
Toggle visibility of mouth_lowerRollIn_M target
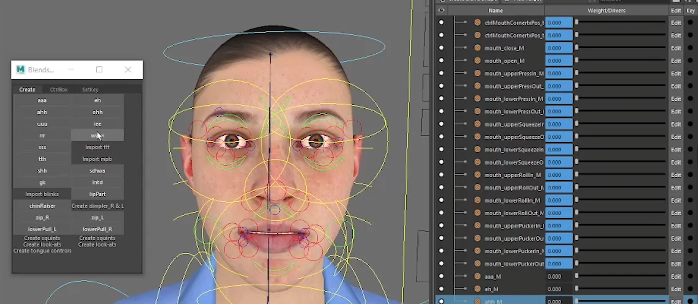click(441, 200)
